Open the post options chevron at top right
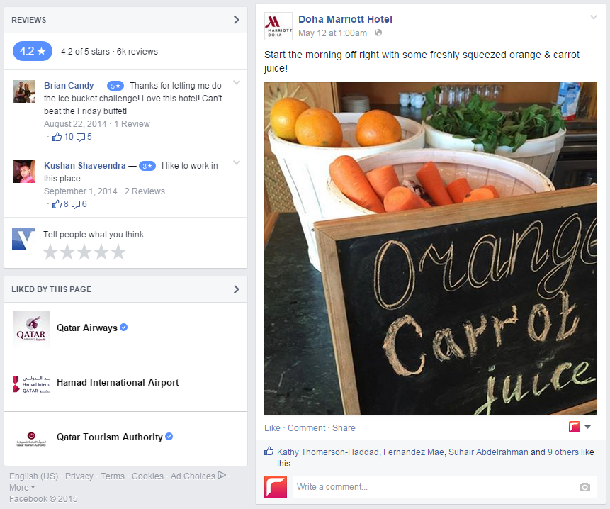This screenshot has width=610, height=509. (593, 18)
